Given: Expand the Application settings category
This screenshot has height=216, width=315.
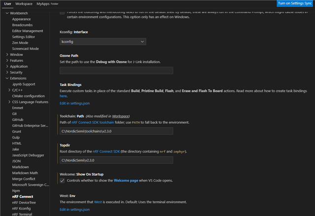Looking at the screenshot, I should pos(7,66).
